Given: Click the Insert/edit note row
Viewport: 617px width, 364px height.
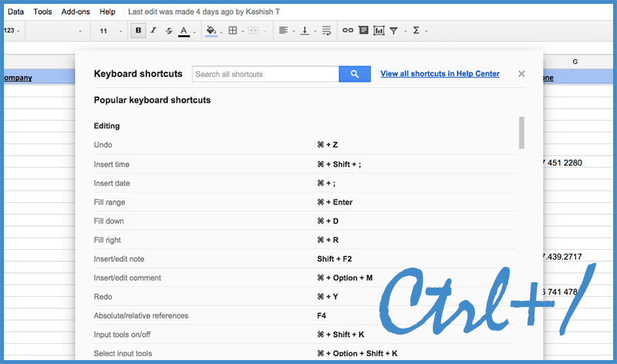Looking at the screenshot, I should pos(305,258).
